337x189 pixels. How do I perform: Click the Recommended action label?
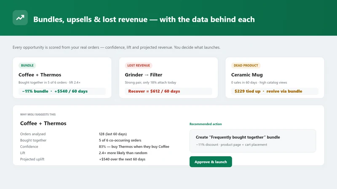click(206, 124)
